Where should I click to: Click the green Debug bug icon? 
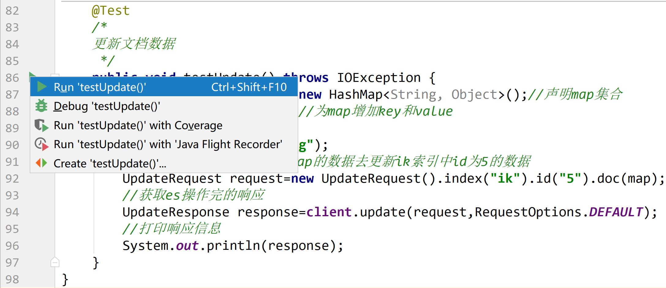(41, 106)
